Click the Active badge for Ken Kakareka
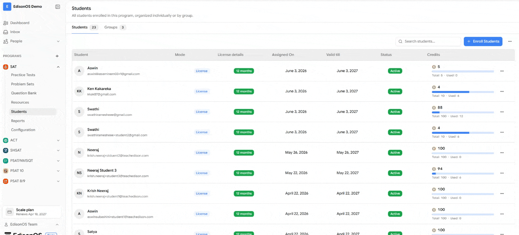This screenshot has height=235, width=519. point(395,91)
